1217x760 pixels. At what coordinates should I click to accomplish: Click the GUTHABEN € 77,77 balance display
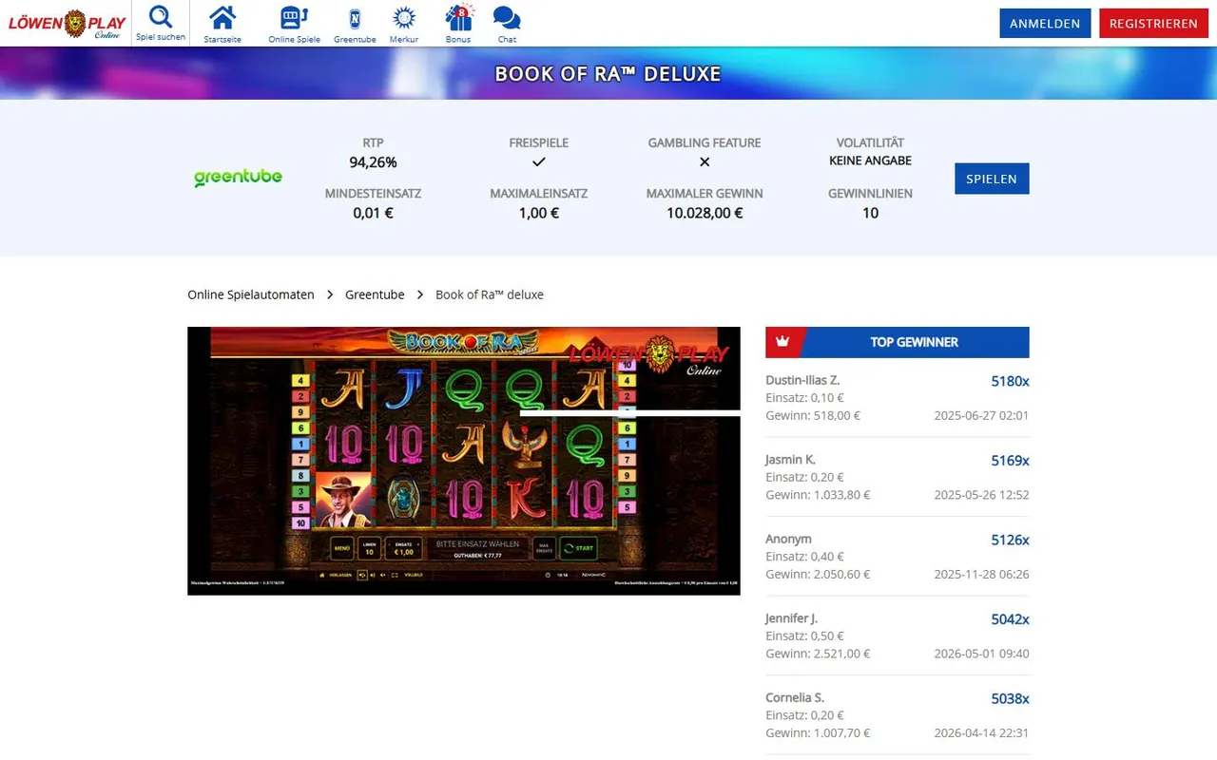477,555
